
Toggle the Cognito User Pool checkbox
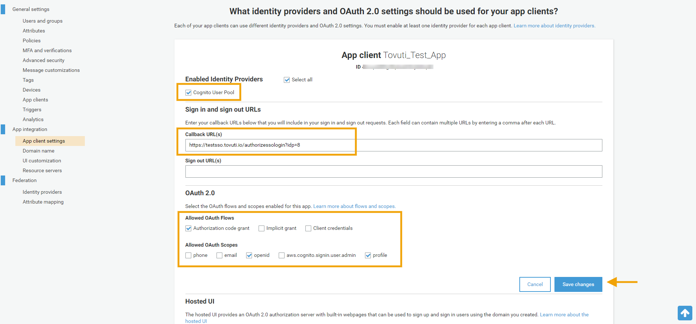pyautogui.click(x=188, y=93)
